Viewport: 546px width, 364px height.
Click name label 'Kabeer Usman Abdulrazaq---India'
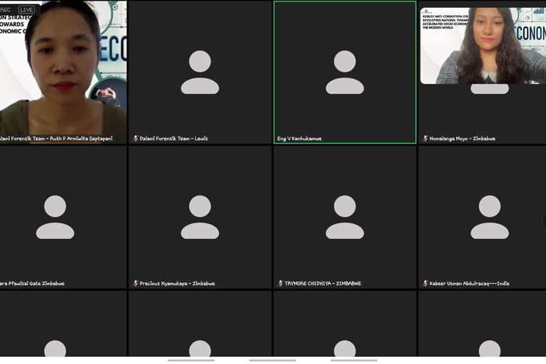469,283
